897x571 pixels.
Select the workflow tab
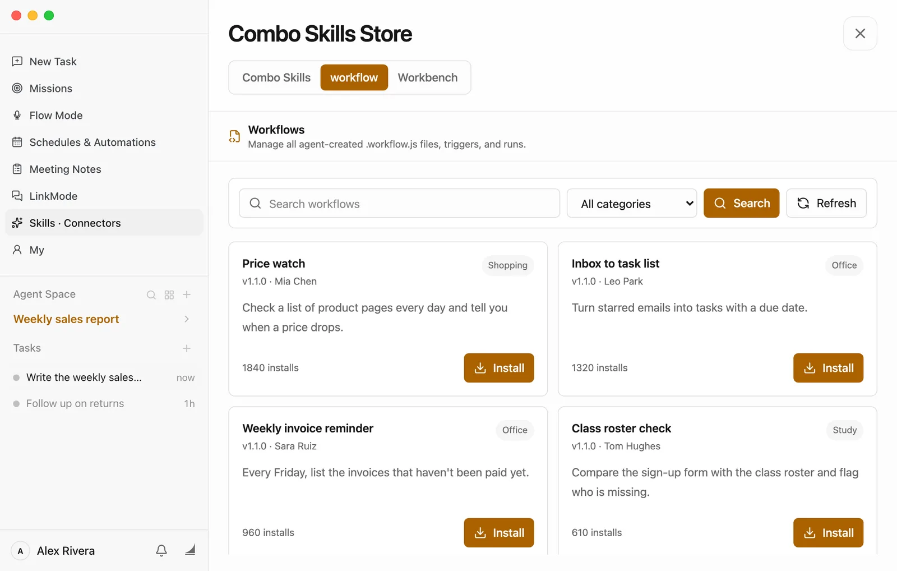(354, 77)
